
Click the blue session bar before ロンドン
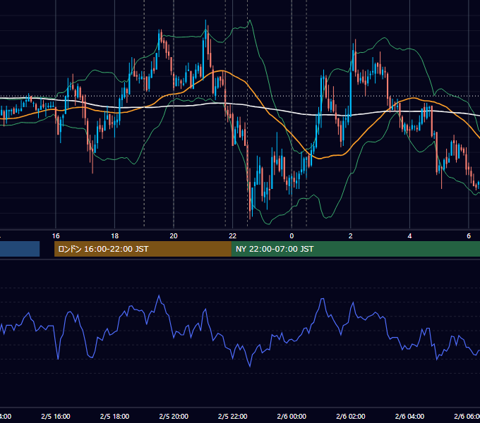[20, 249]
